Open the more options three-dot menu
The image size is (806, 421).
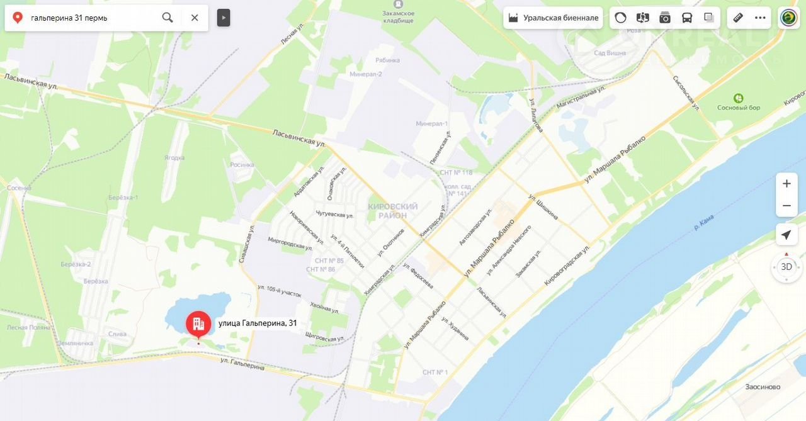760,18
